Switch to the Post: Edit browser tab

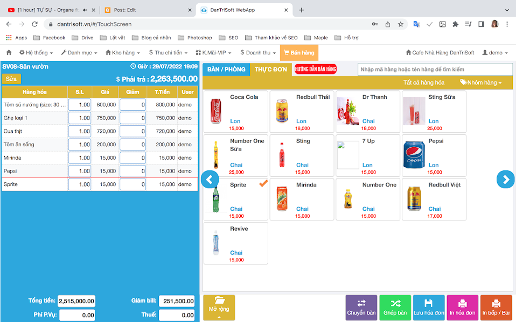pyautogui.click(x=147, y=10)
